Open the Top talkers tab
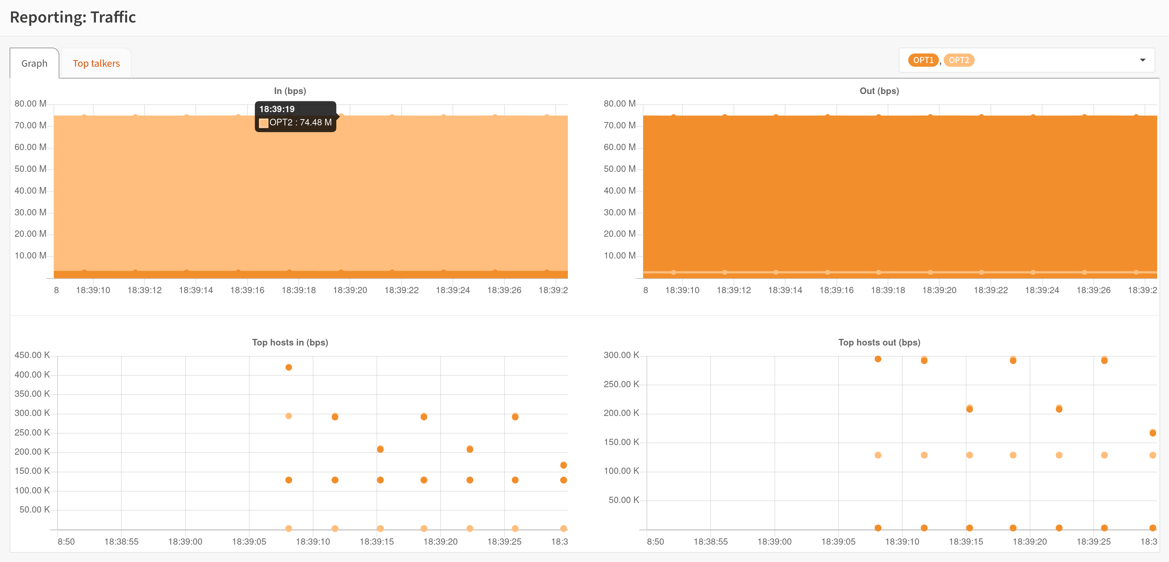This screenshot has height=562, width=1169. (x=96, y=63)
